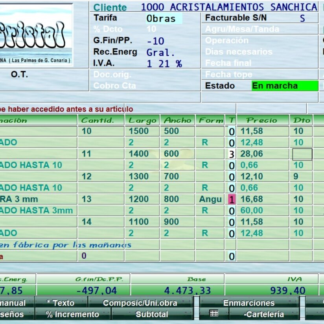Insert a Subtotal line
The width and height of the screenshot is (324, 324).
(152, 314)
